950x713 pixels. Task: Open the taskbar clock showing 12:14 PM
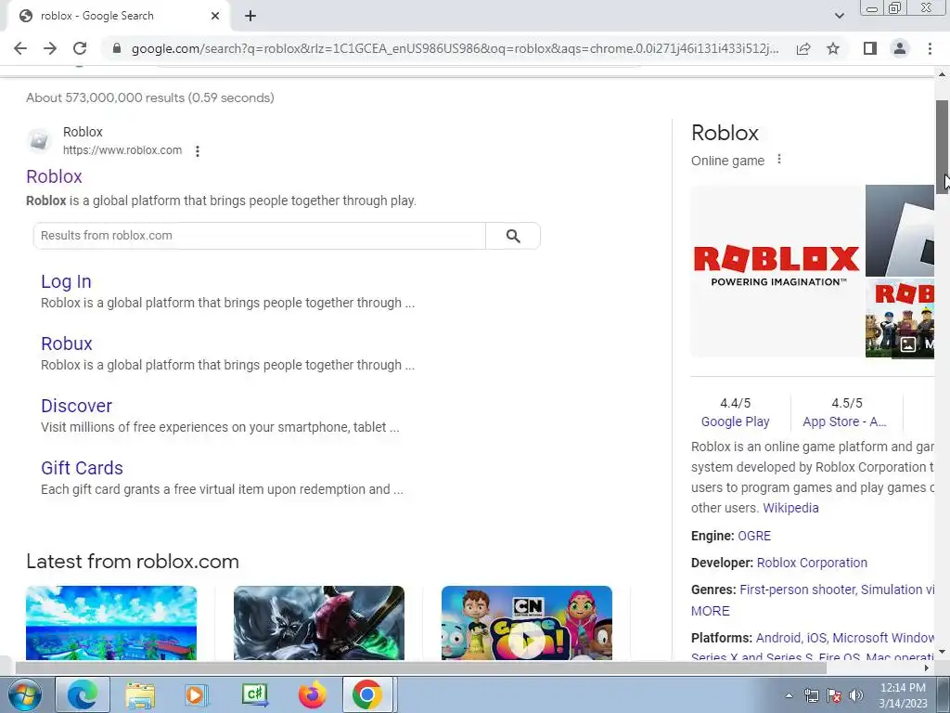[x=903, y=695]
